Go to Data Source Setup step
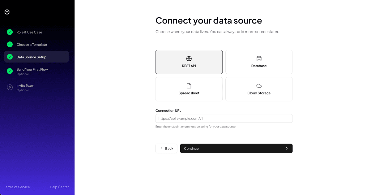 32,57
